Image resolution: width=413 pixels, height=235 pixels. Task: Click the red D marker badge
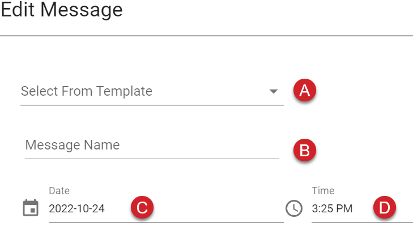coord(385,207)
